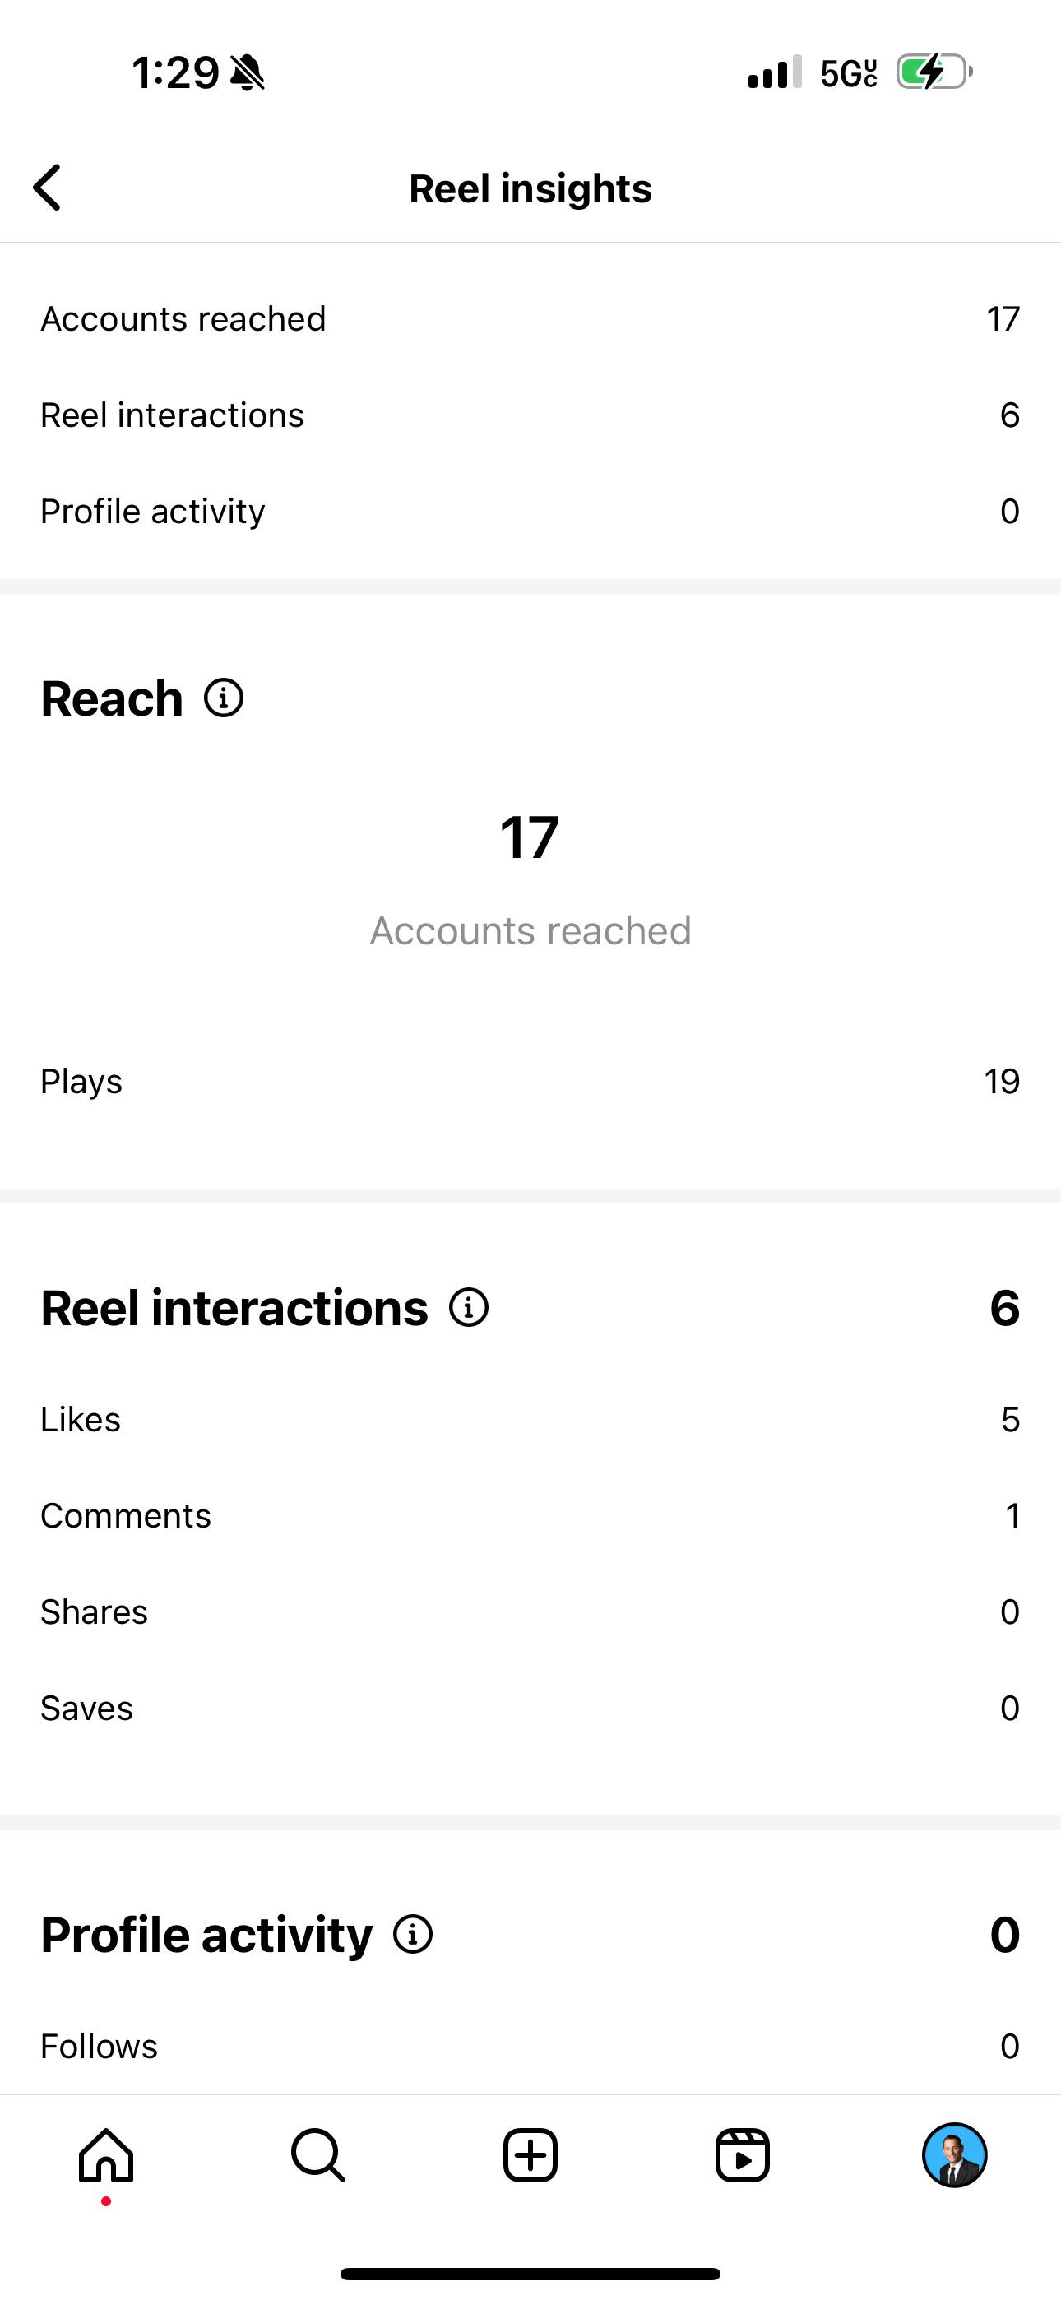The image size is (1061, 2300).
Task: Open profile via avatar thumbnail
Action: pos(954,2155)
